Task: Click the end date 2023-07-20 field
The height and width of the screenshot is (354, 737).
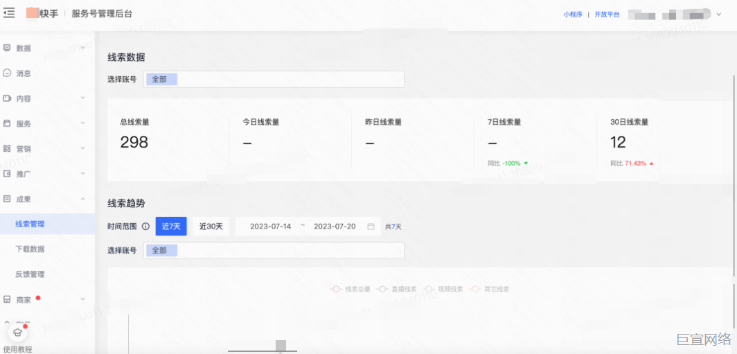Action: pos(334,226)
